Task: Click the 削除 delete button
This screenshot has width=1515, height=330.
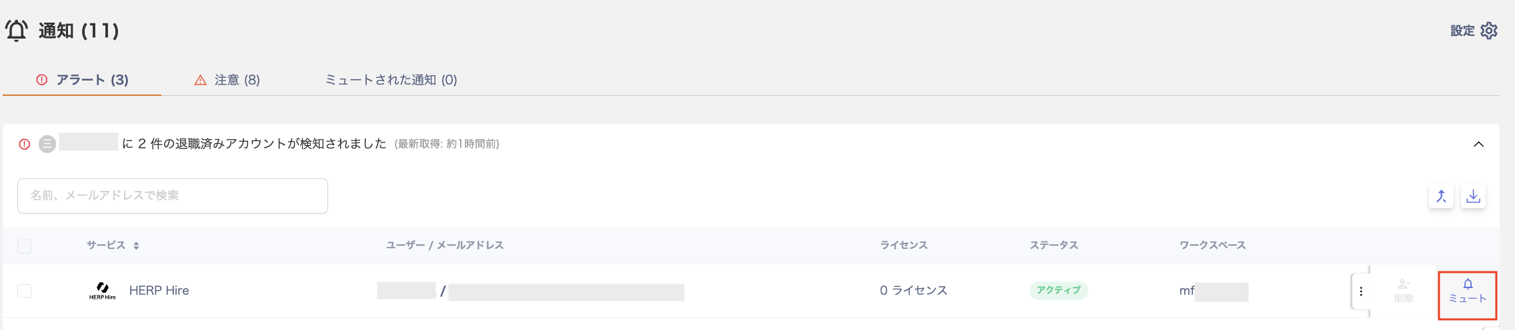Action: 1404,291
